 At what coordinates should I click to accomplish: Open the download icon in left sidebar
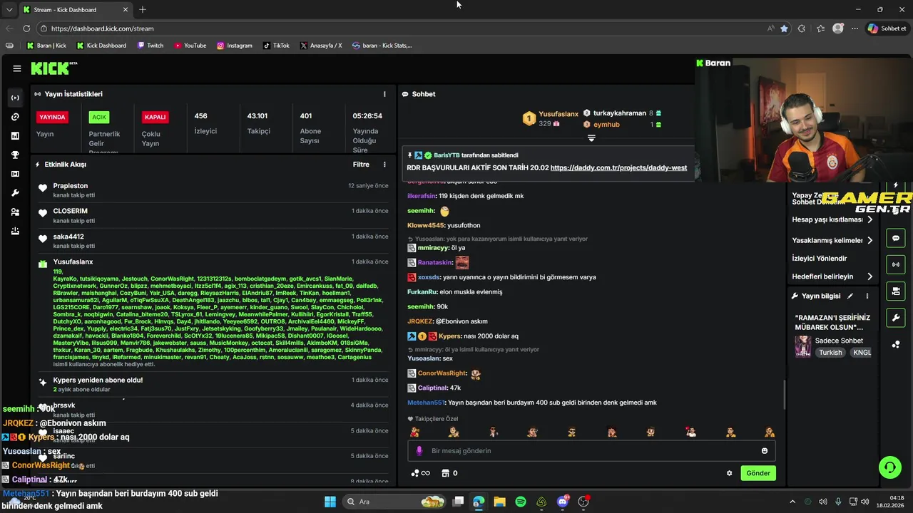[x=15, y=231]
